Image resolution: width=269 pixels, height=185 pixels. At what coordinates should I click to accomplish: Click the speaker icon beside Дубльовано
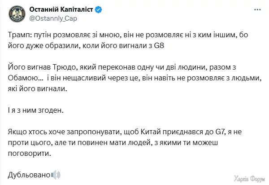[x=56, y=174]
